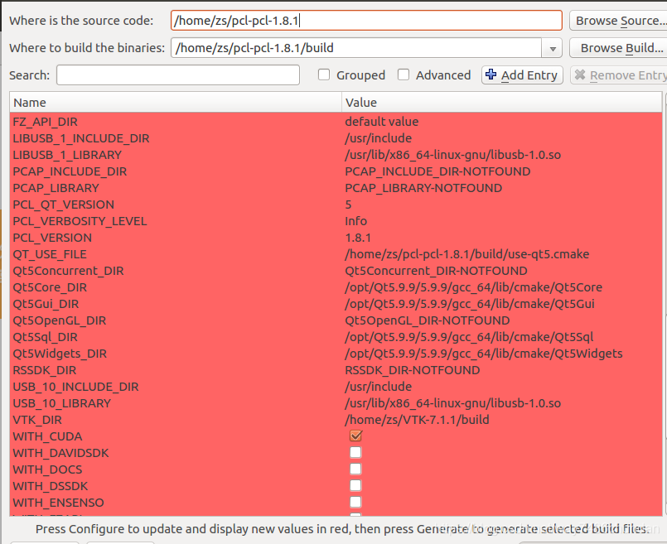Select the USB_10_INCLUDE_DIR entry
Viewport: 667px width, 544px height.
point(75,387)
